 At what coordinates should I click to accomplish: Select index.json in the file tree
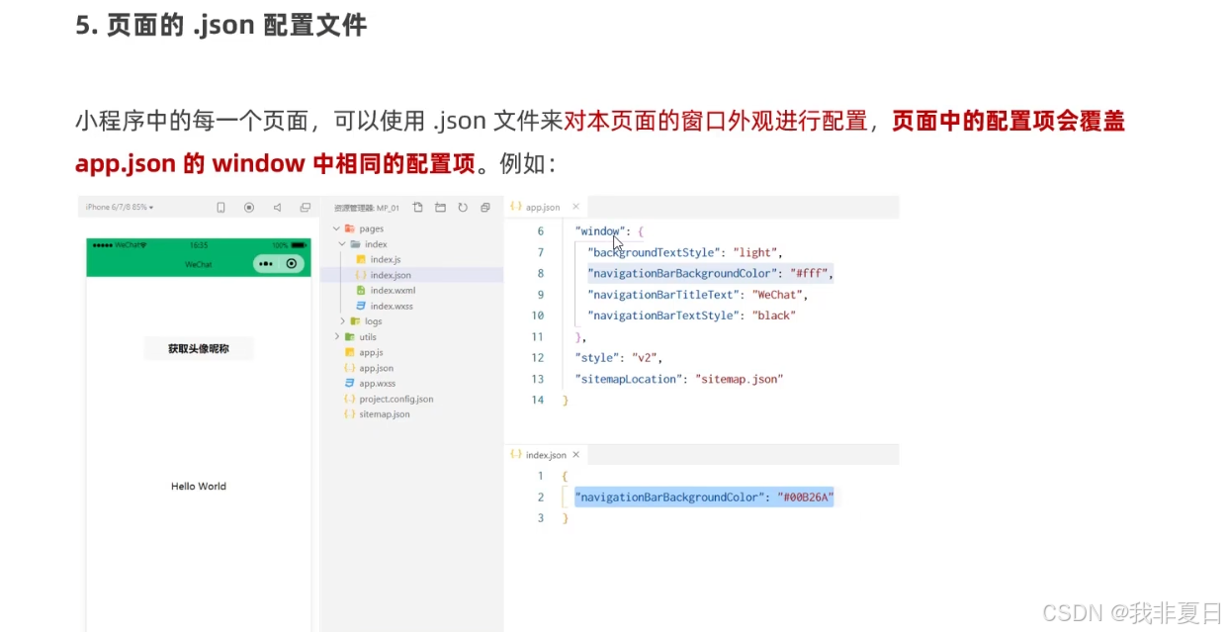click(391, 275)
